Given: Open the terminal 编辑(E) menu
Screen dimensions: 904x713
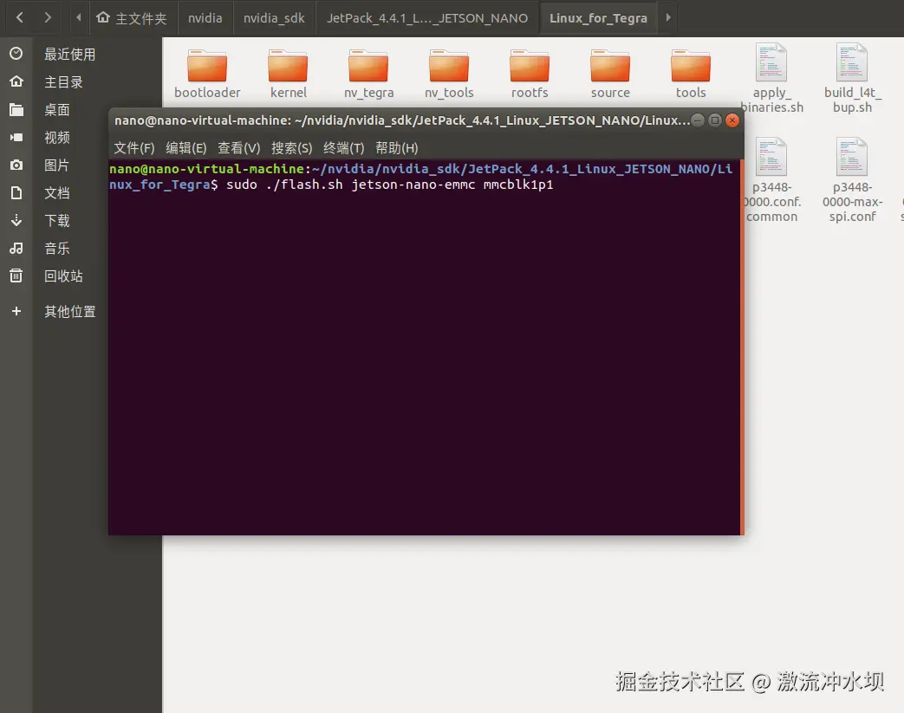Looking at the screenshot, I should 185,148.
